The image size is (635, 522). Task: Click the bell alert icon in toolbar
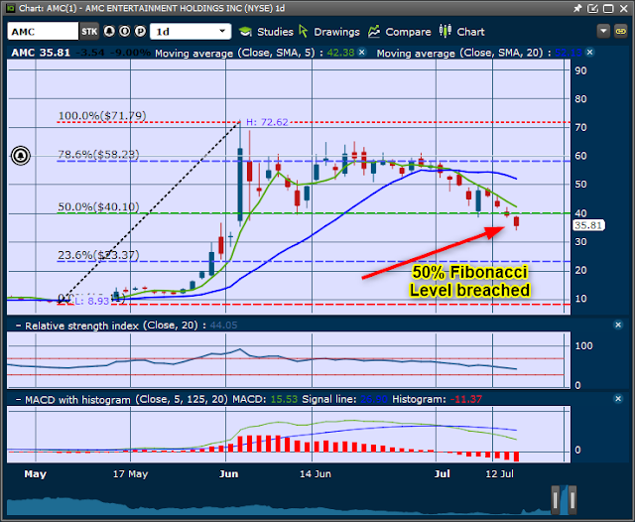pos(109,31)
